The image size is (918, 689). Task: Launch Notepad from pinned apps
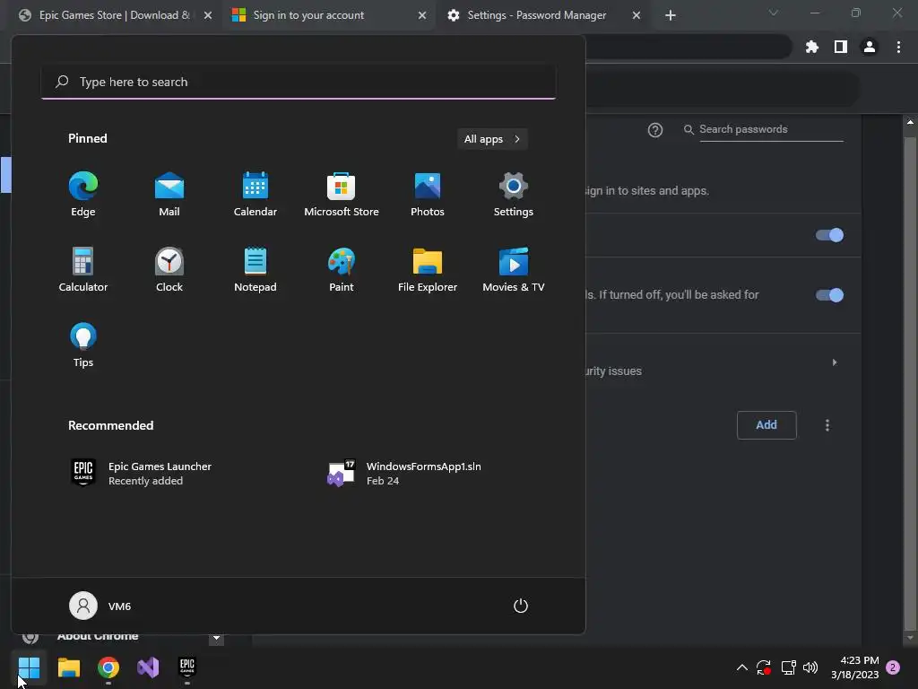(255, 269)
